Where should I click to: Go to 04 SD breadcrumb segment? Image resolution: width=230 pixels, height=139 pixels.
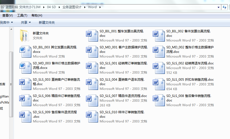(52, 7)
